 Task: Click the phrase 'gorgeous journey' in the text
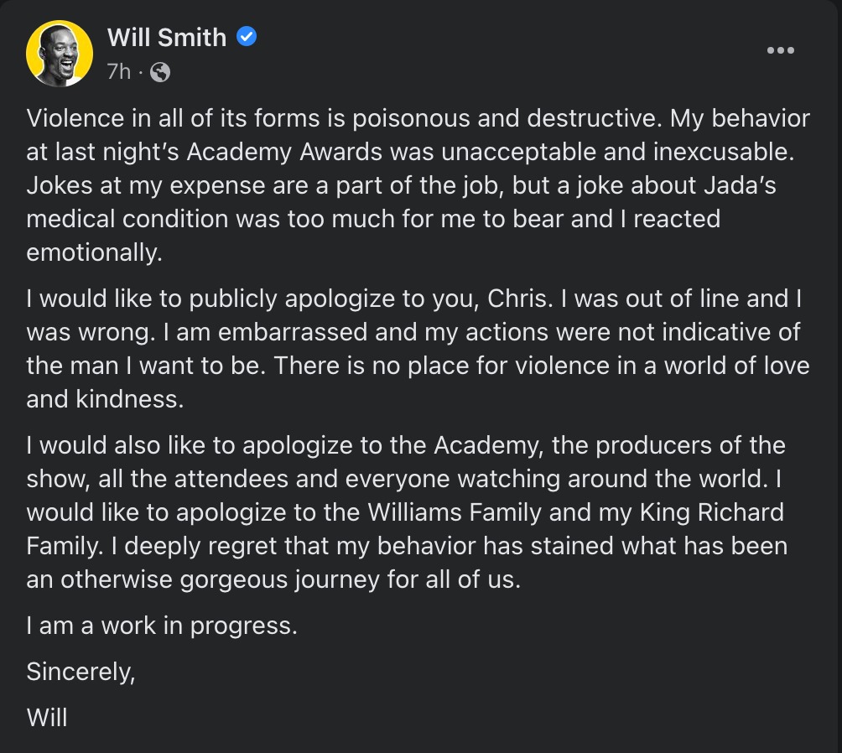[279, 580]
